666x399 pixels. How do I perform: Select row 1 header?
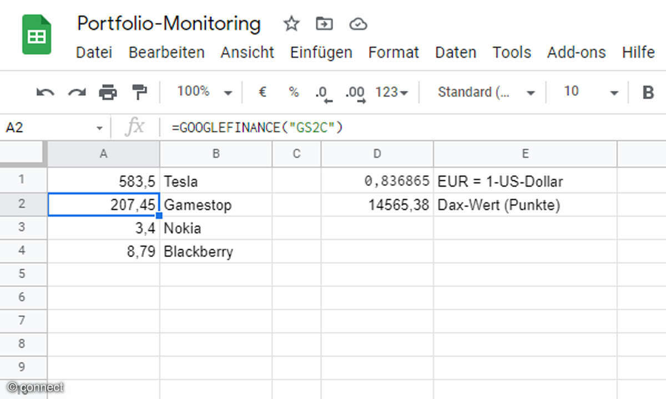pos(23,180)
